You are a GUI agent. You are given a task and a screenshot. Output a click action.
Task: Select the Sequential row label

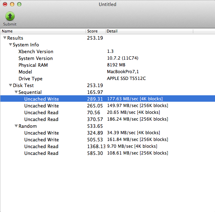point(30,92)
